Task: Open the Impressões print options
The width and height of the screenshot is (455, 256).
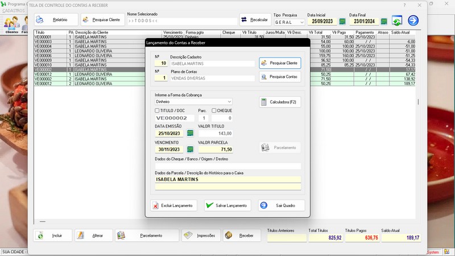Action: coord(200,236)
